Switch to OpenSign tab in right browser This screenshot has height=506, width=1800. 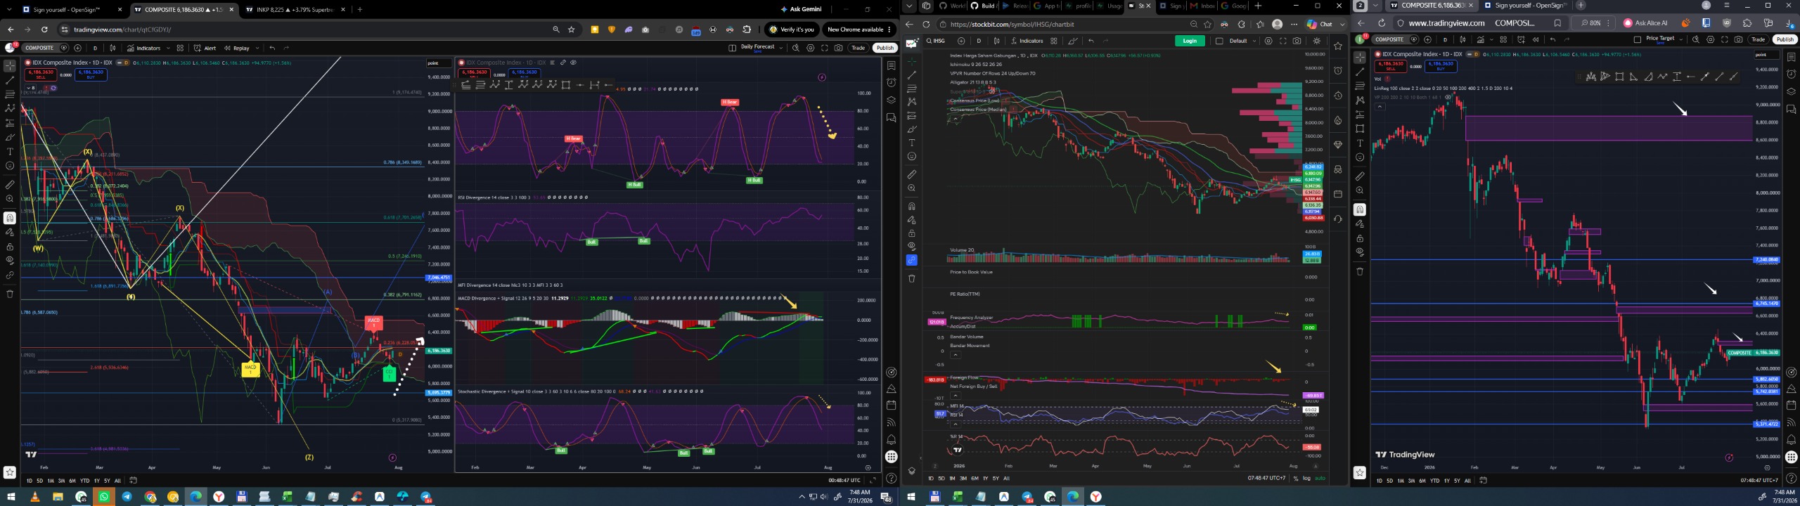click(x=1528, y=6)
